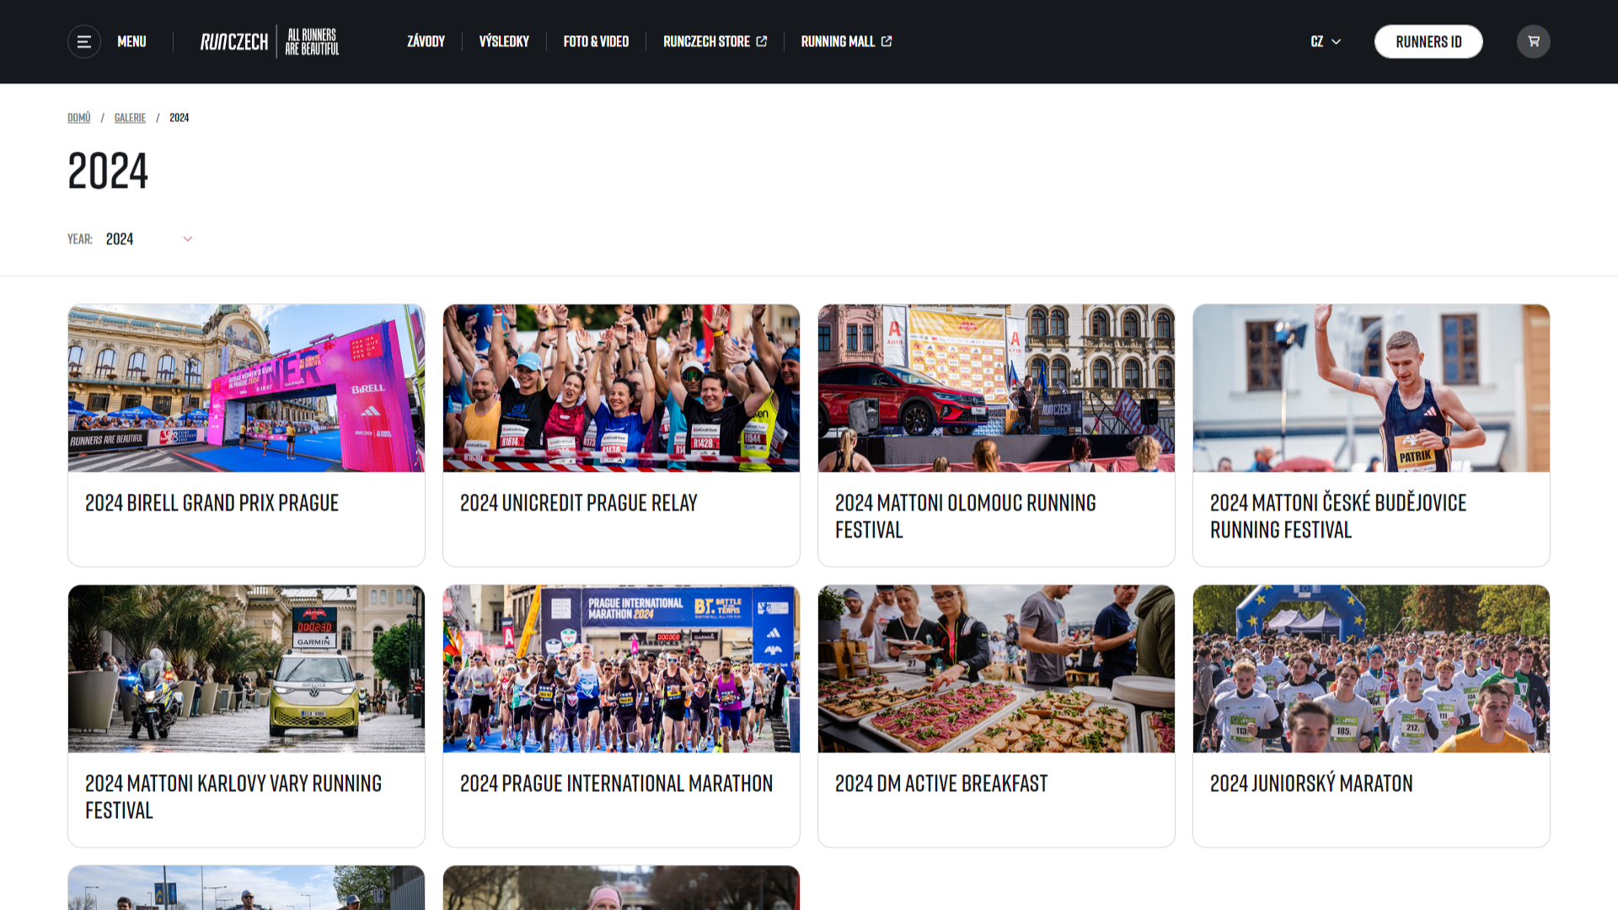Click the RunCzech logo
1618x910 pixels.
pyautogui.click(x=234, y=41)
